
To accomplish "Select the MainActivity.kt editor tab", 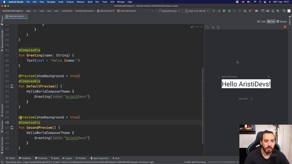I will (16, 16).
